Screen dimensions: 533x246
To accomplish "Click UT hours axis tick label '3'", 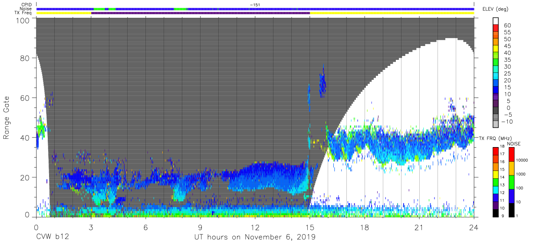I will pos(91,228).
